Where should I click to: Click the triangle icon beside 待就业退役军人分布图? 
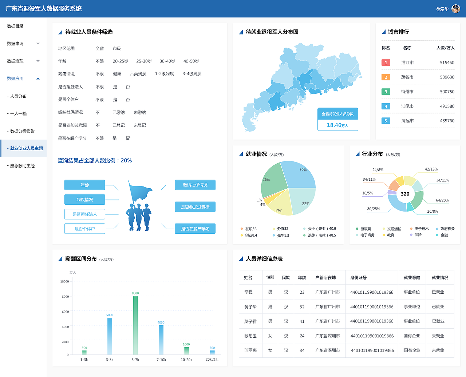click(241, 32)
